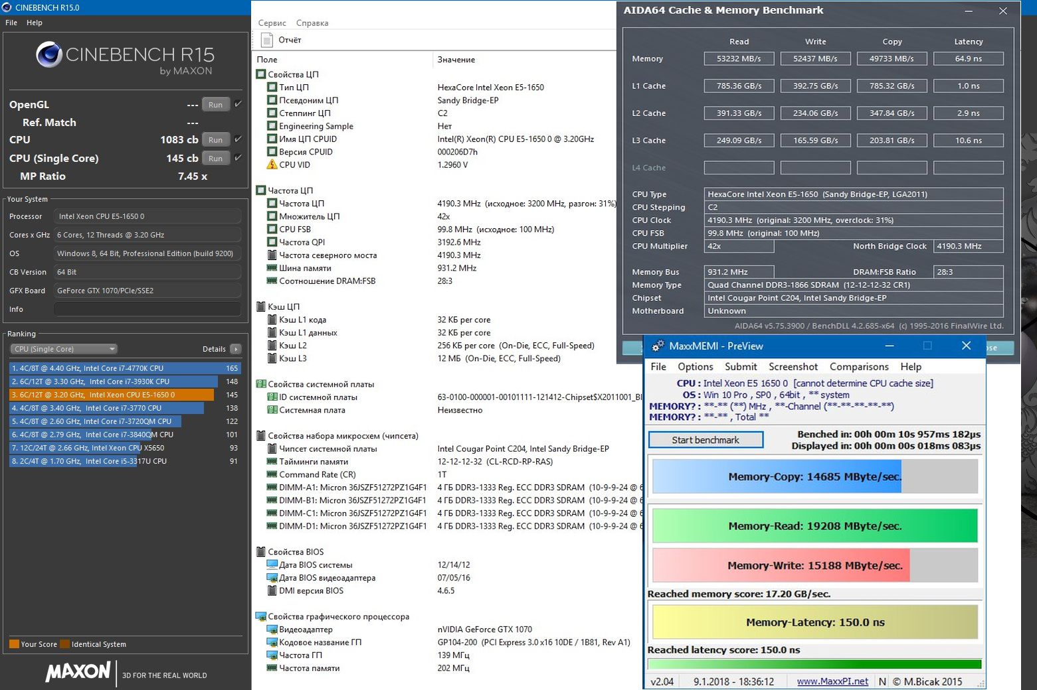Click the Свойства набора микросхем section icon
This screenshot has height=690, width=1037.
[261, 436]
